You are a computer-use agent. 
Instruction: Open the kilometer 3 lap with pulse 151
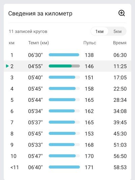point(67,78)
